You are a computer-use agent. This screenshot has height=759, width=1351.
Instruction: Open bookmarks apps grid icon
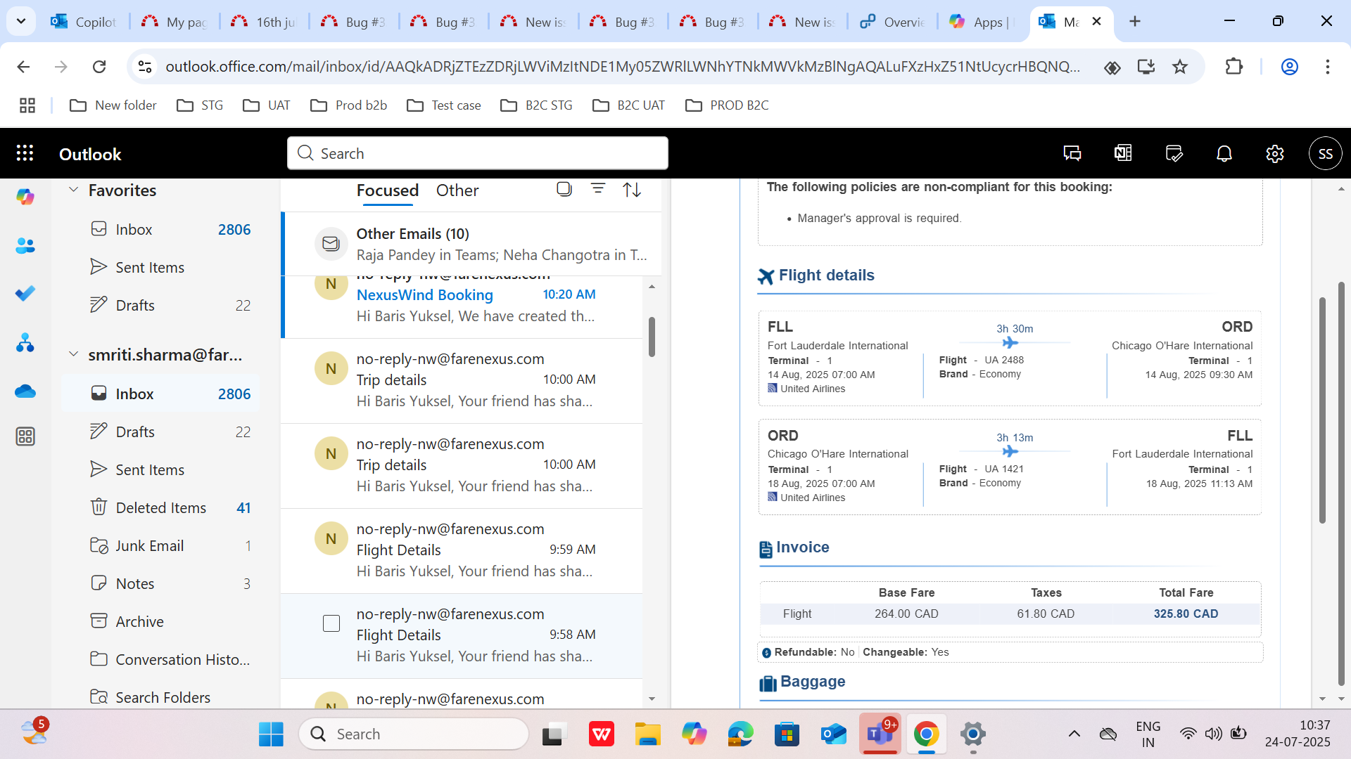coord(27,105)
